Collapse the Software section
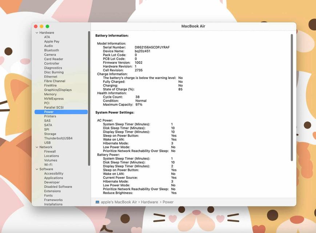 [x=37, y=169]
